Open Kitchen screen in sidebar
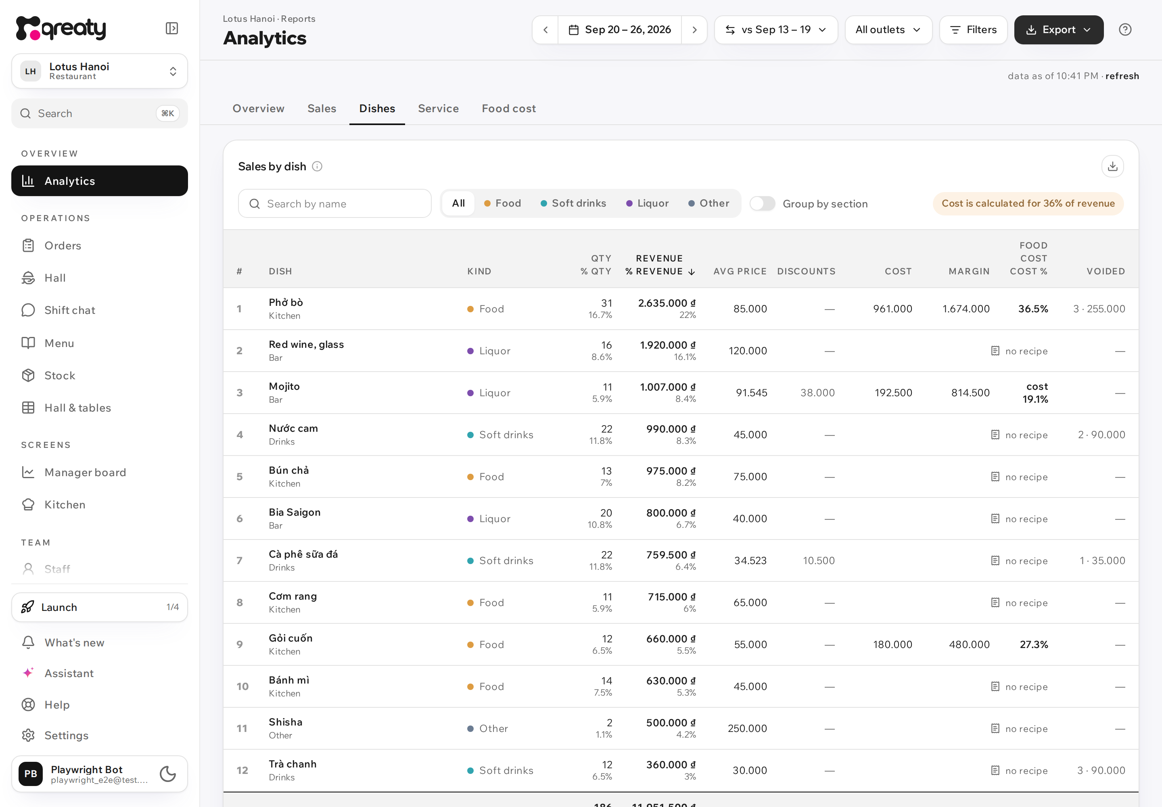 (100, 505)
